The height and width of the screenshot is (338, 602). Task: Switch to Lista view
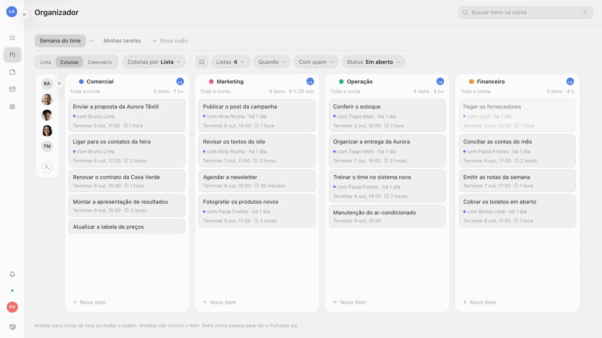(46, 62)
